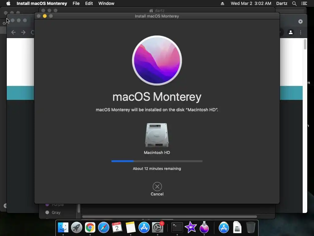Click the installation progress bar
The width and height of the screenshot is (314, 236).
pyautogui.click(x=157, y=161)
